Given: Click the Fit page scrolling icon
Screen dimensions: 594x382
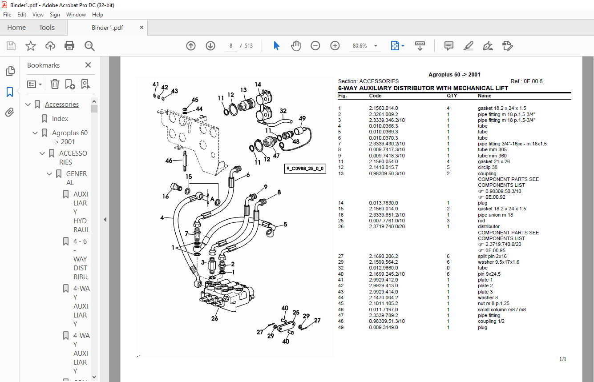Looking at the screenshot, I should pos(395,46).
